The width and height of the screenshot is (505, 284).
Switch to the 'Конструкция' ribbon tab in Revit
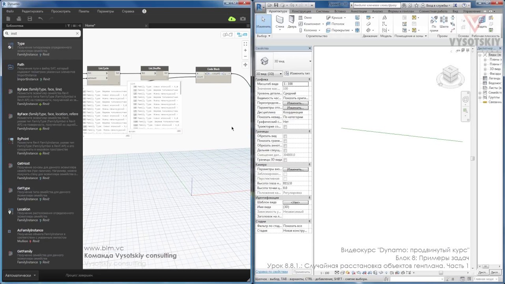click(301, 11)
